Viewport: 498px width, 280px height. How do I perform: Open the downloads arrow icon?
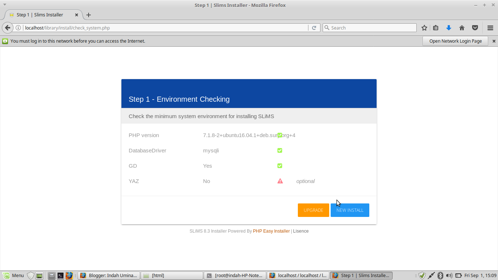click(449, 28)
